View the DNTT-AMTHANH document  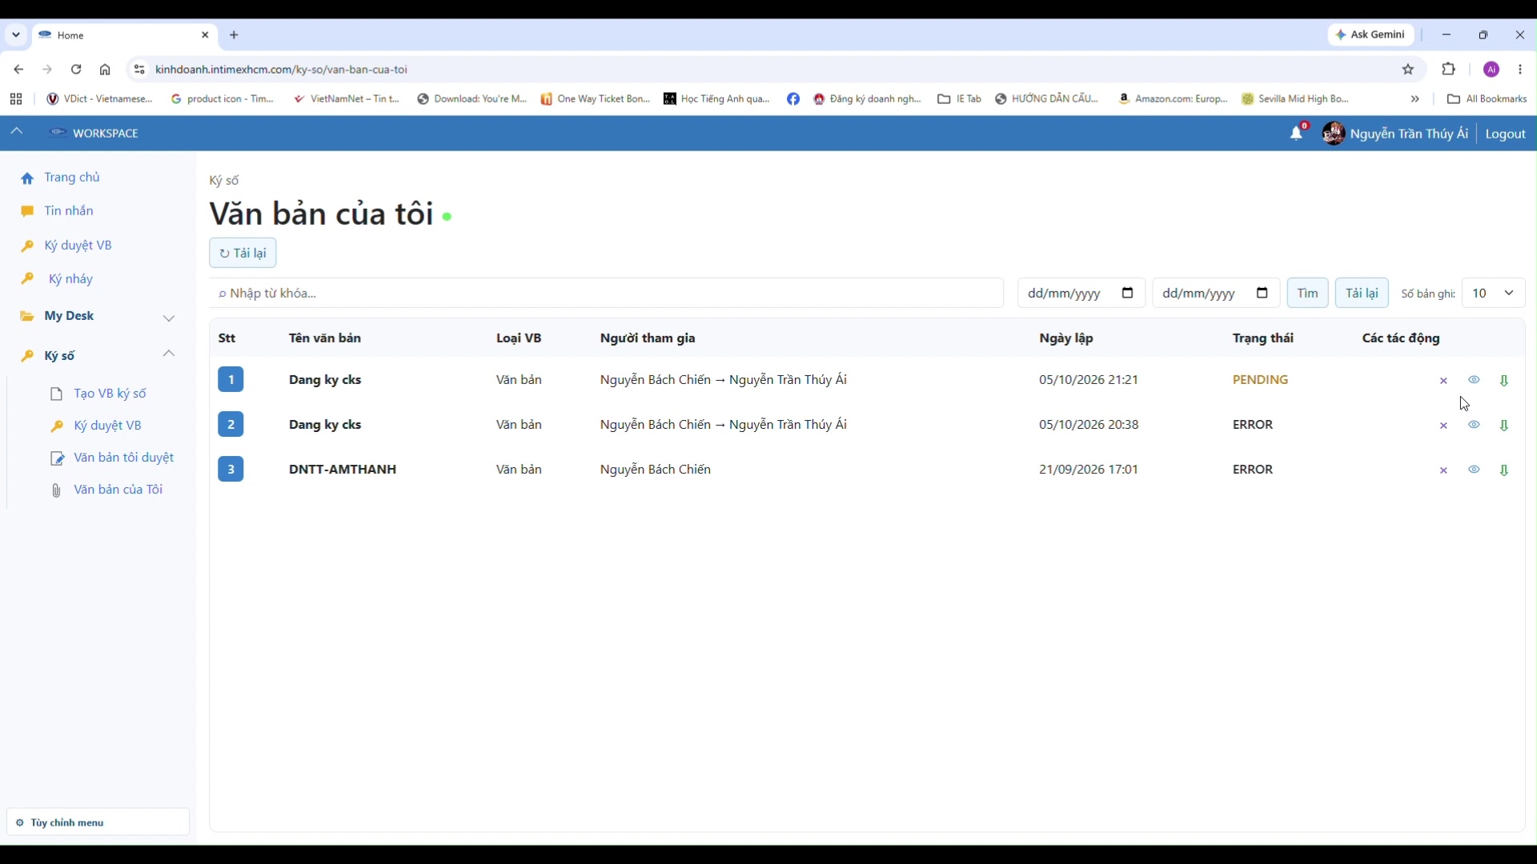[x=1474, y=470]
